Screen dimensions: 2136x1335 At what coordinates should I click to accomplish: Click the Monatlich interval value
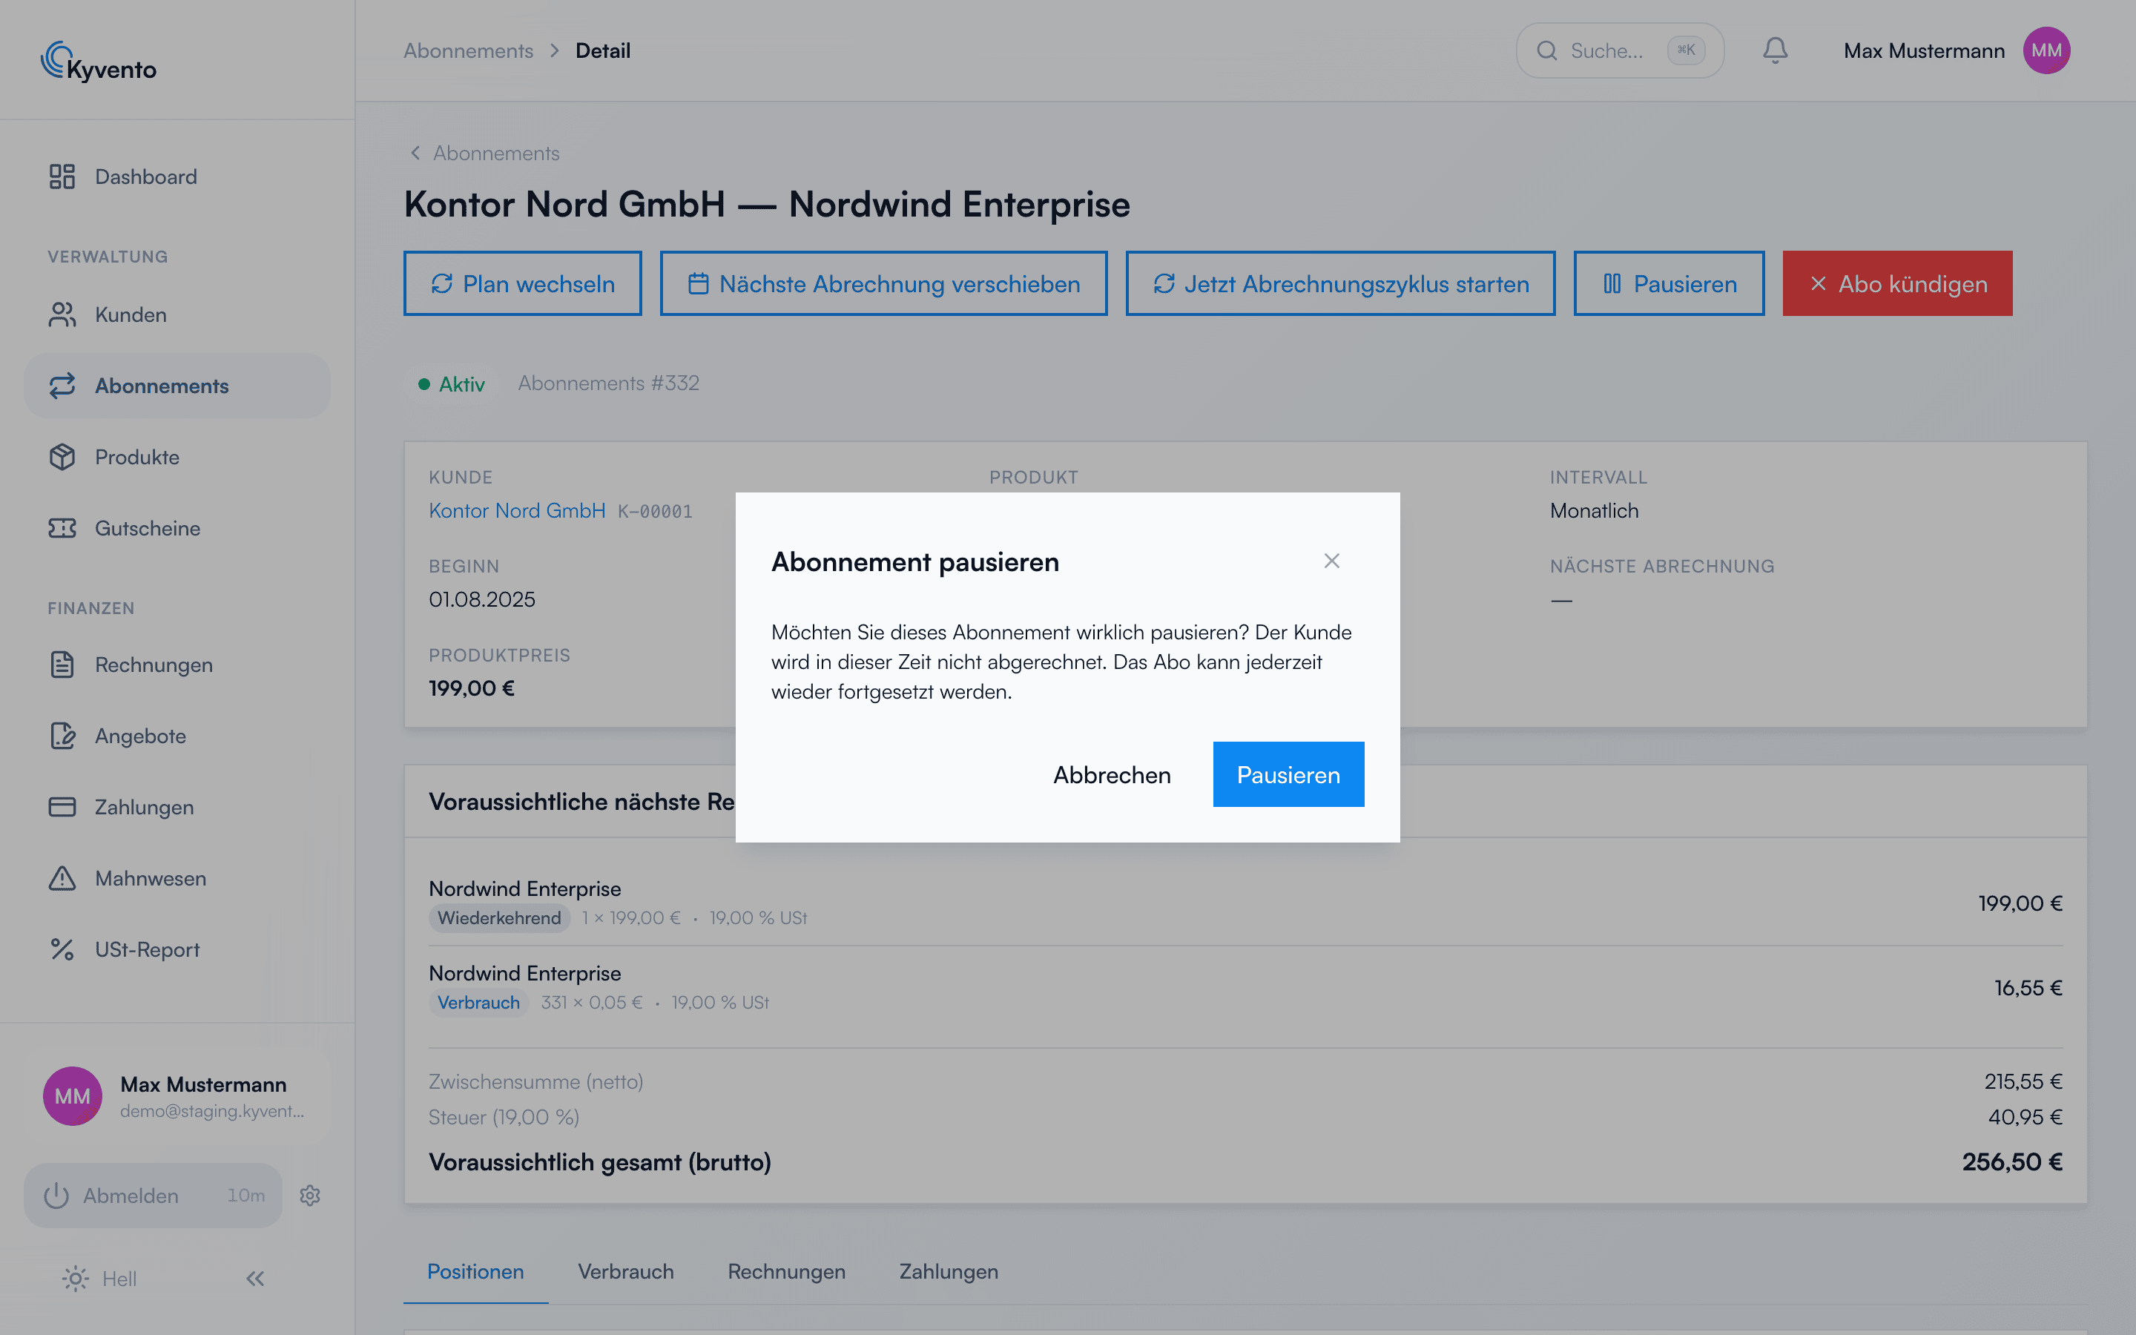pos(1594,510)
